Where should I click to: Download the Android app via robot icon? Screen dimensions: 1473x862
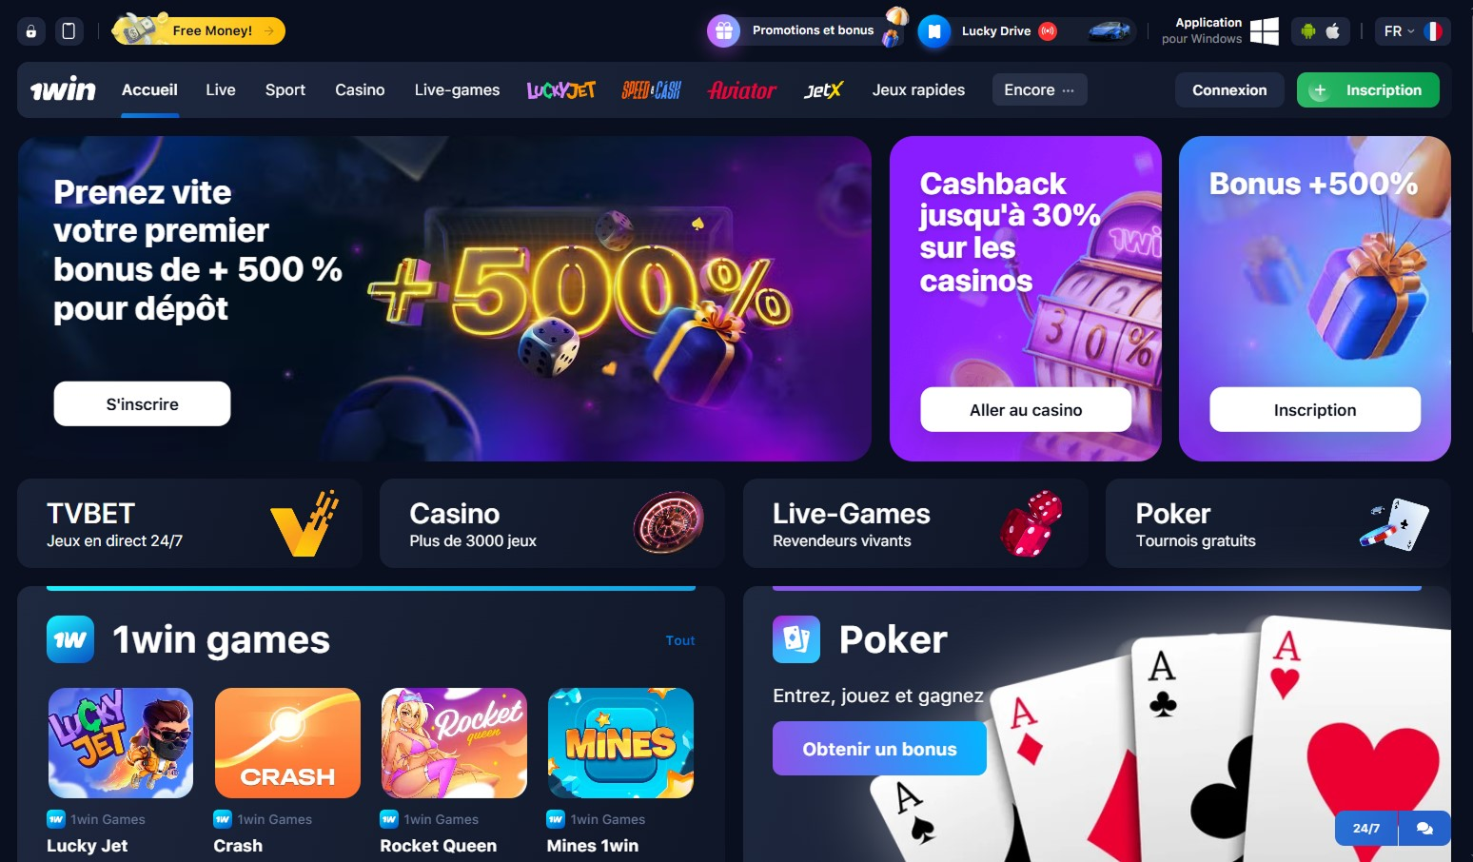click(x=1308, y=31)
